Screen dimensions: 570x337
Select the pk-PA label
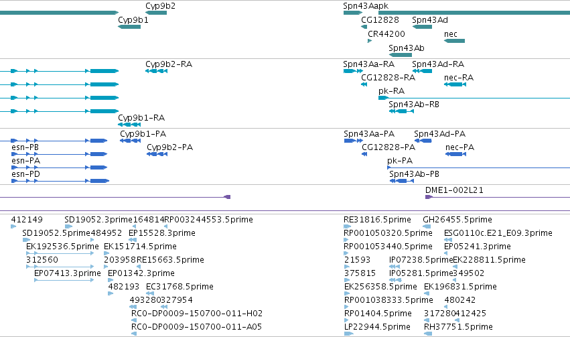coord(400,161)
